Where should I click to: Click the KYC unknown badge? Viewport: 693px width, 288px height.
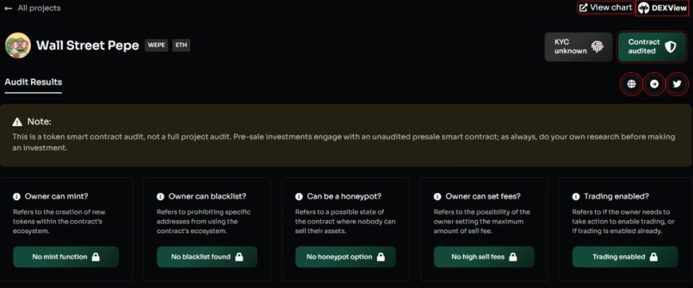click(579, 47)
